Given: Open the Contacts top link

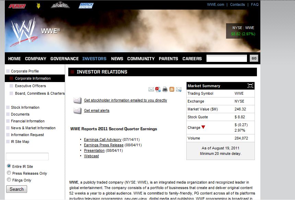Looking at the screenshot, I should [237, 4].
